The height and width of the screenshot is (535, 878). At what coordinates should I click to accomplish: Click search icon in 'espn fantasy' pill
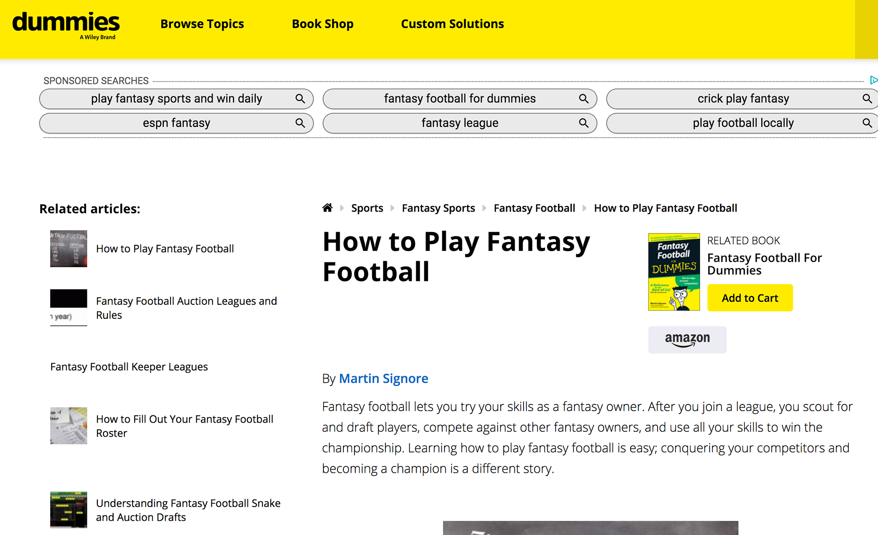click(x=300, y=123)
